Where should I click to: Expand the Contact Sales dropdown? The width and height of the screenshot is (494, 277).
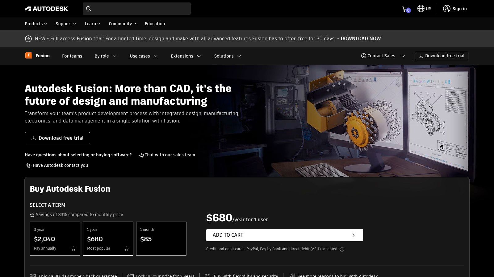pyautogui.click(x=403, y=56)
